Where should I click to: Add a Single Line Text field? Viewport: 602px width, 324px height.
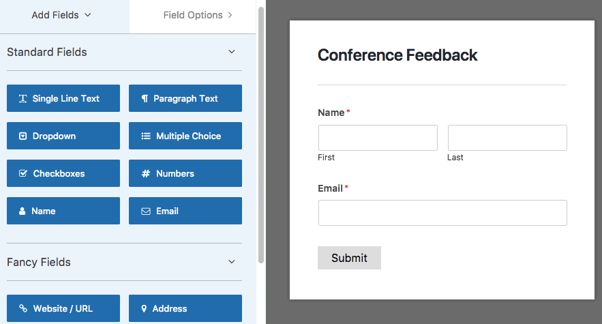pyautogui.click(x=63, y=98)
